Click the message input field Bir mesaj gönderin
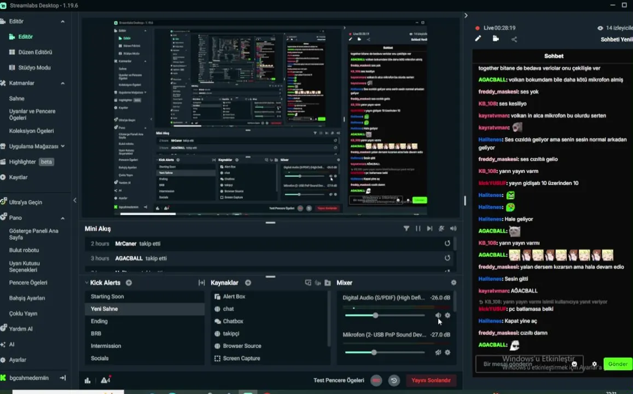 [529, 364]
